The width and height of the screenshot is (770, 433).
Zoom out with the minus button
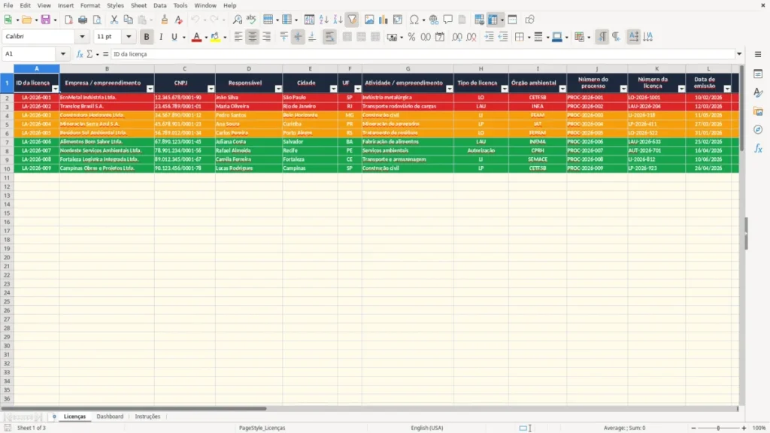[693, 428]
